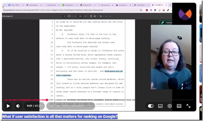Viewport: 203px width, 121px height.
Task: Switch to the 'User Data is' browser tab
Action: 123,5
